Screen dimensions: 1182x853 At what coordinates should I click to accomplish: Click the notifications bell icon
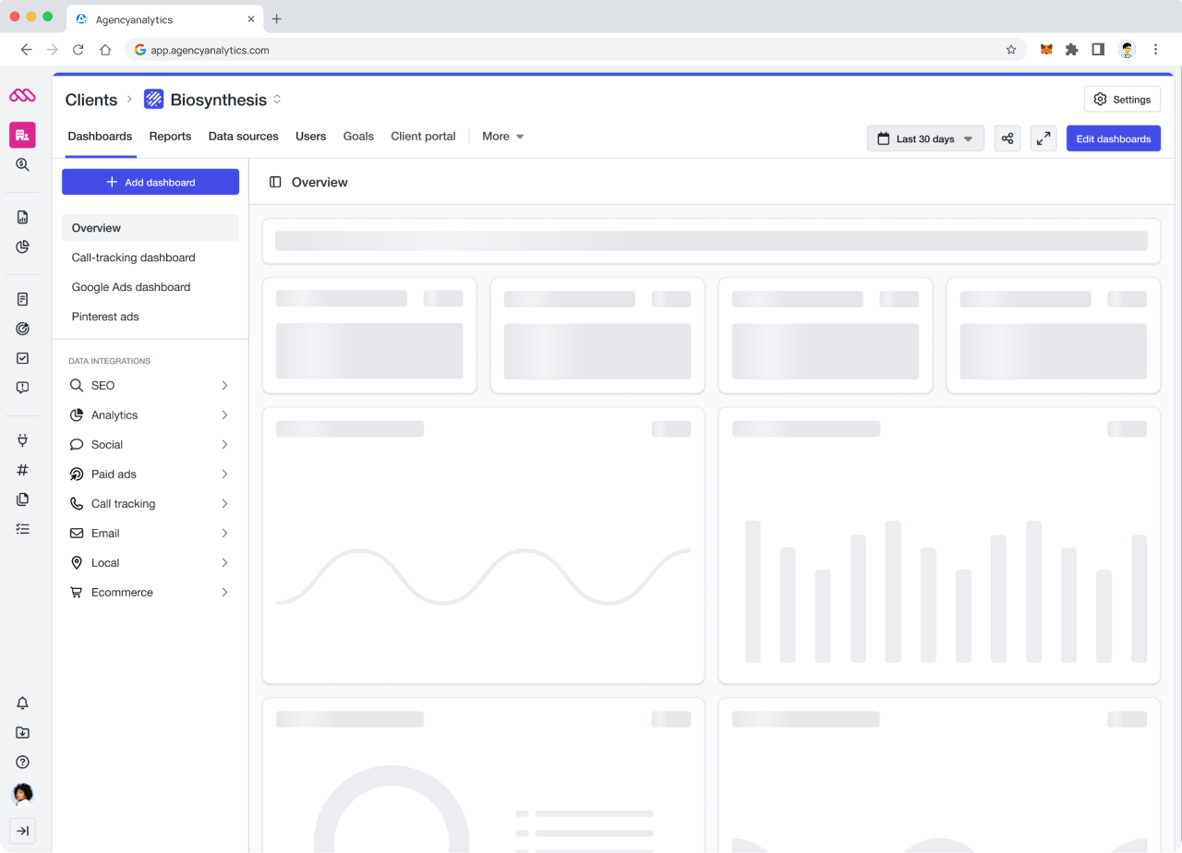click(23, 703)
